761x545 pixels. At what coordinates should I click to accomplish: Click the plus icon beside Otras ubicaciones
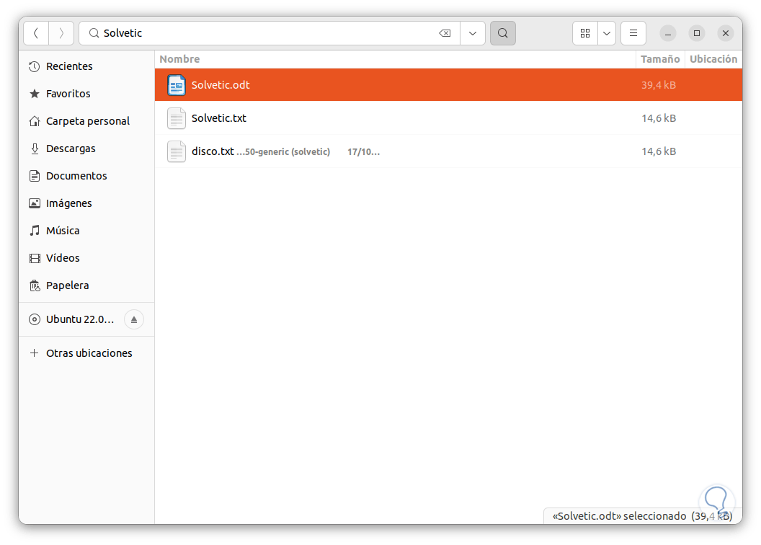point(35,353)
